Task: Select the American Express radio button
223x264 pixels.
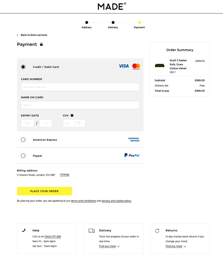Action: coord(23,140)
